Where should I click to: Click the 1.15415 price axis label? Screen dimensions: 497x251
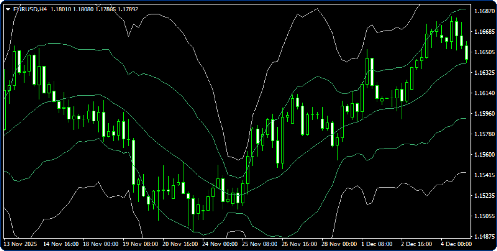(x=483, y=175)
